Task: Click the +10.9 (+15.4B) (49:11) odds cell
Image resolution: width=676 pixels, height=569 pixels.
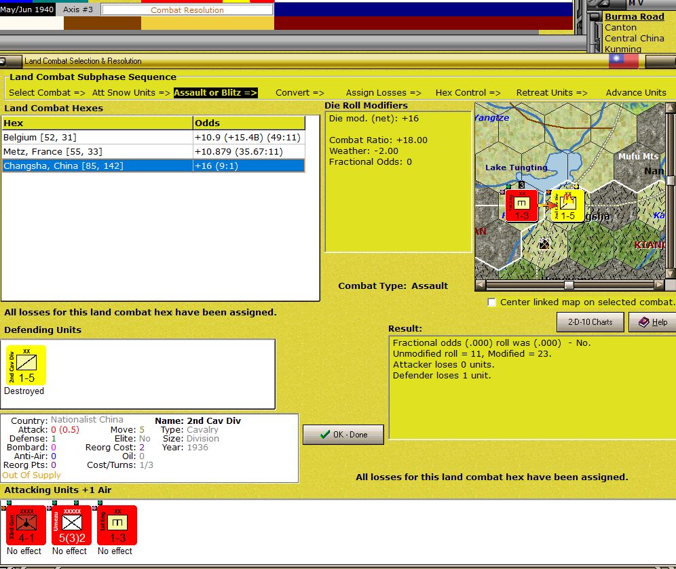Action: (249, 138)
